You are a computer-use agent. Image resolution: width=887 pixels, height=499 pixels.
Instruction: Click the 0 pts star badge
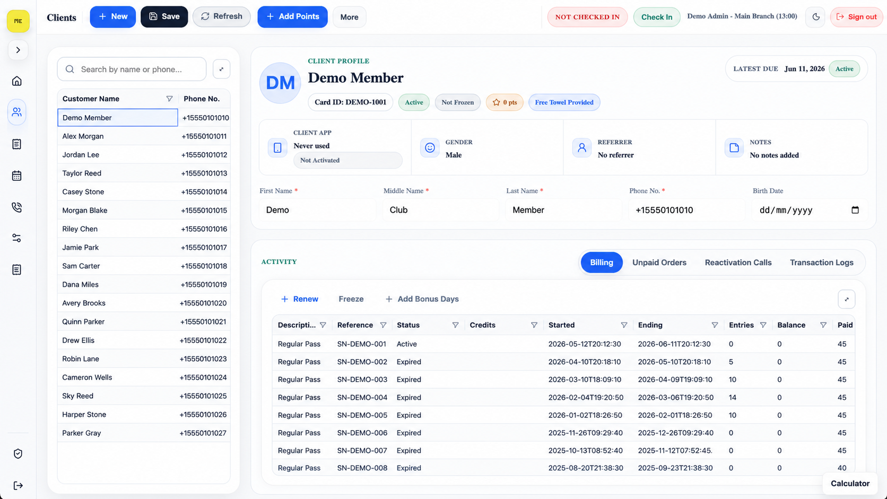click(505, 102)
